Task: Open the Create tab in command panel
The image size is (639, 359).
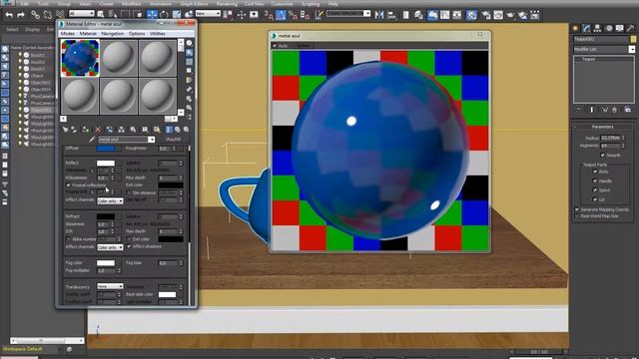Action: [x=575, y=28]
